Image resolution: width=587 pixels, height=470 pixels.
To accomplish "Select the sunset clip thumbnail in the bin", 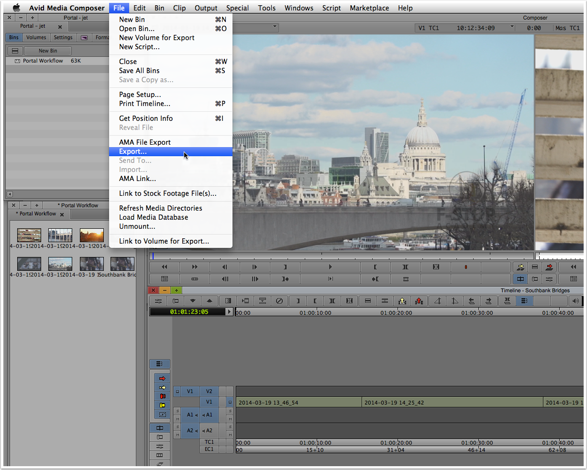I will point(91,235).
